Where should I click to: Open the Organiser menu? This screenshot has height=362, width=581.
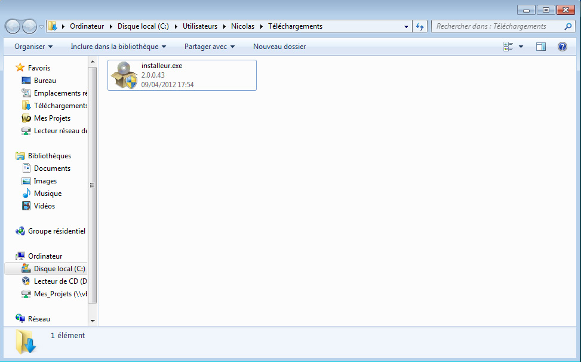point(33,47)
